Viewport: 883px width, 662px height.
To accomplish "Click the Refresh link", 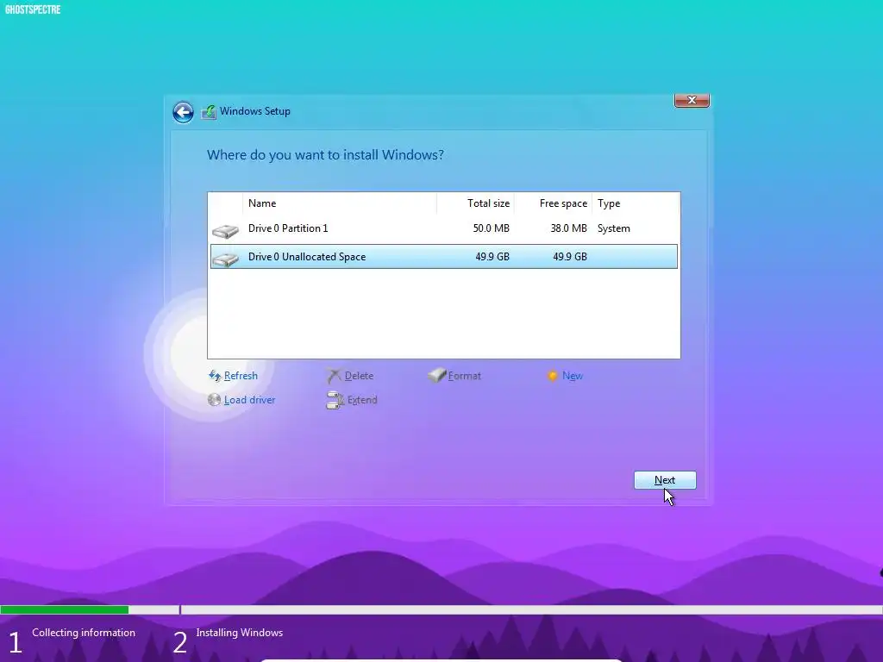I will [241, 376].
